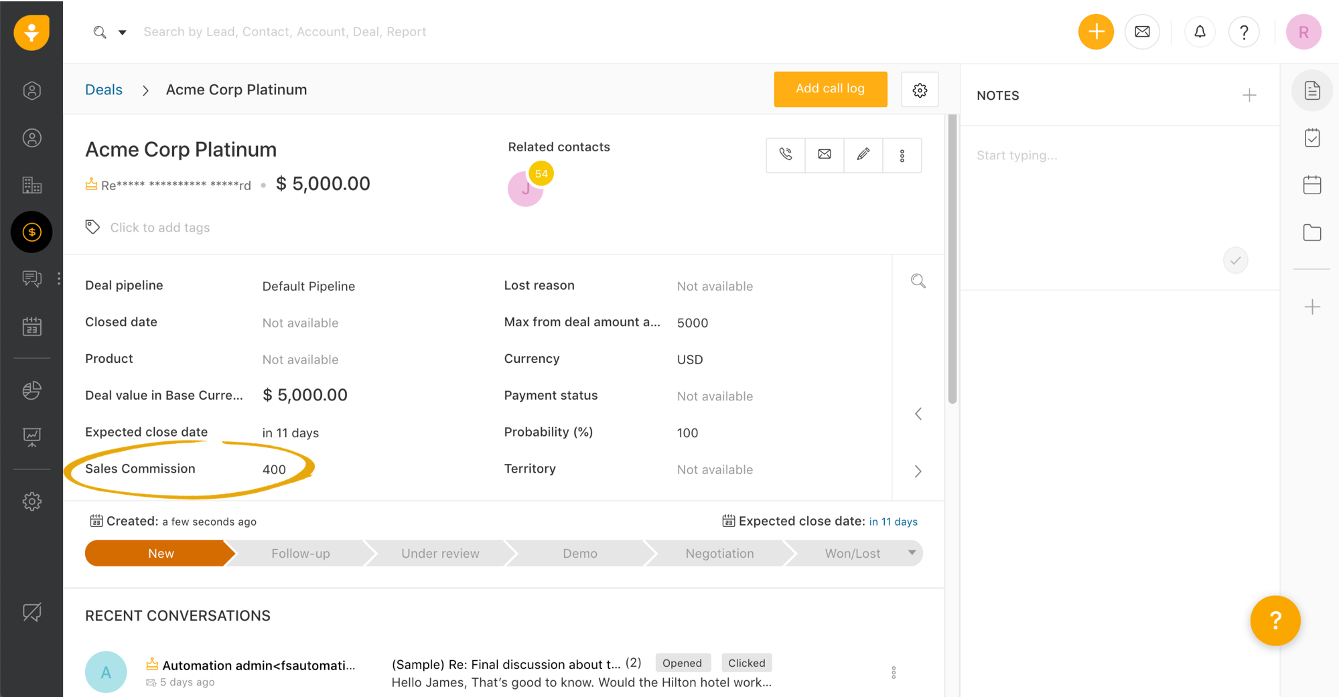1339x697 pixels.
Task: Open Reports pie chart icon in sidebar
Action: click(x=31, y=390)
